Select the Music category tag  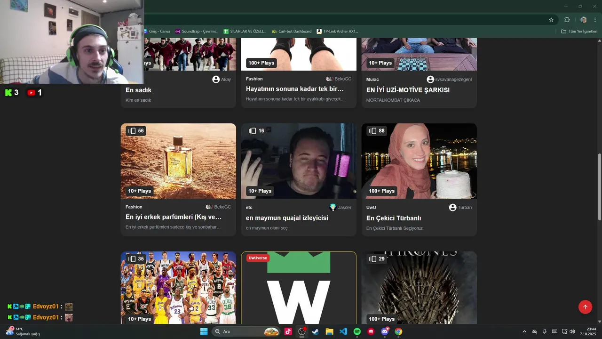372,80
